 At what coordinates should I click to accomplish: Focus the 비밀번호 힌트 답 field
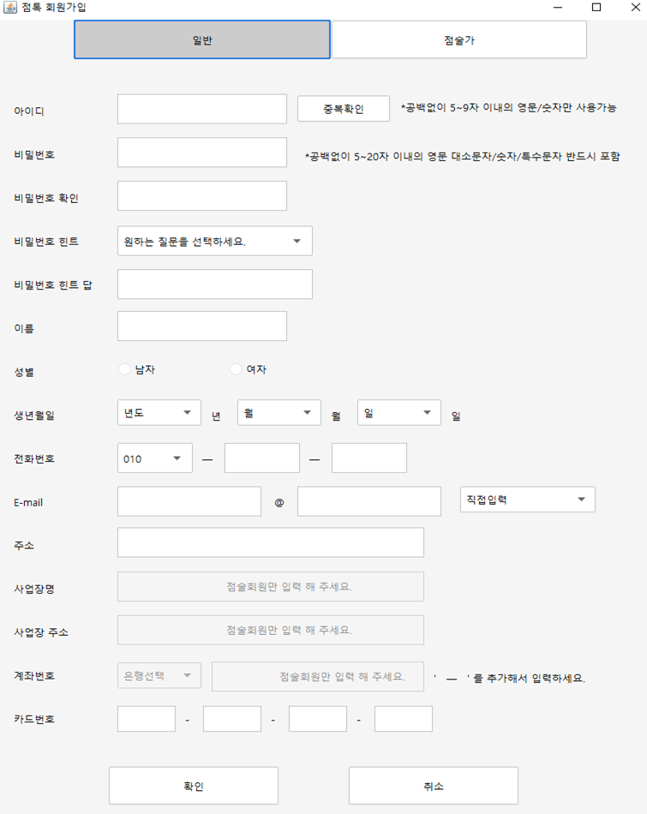pyautogui.click(x=215, y=284)
